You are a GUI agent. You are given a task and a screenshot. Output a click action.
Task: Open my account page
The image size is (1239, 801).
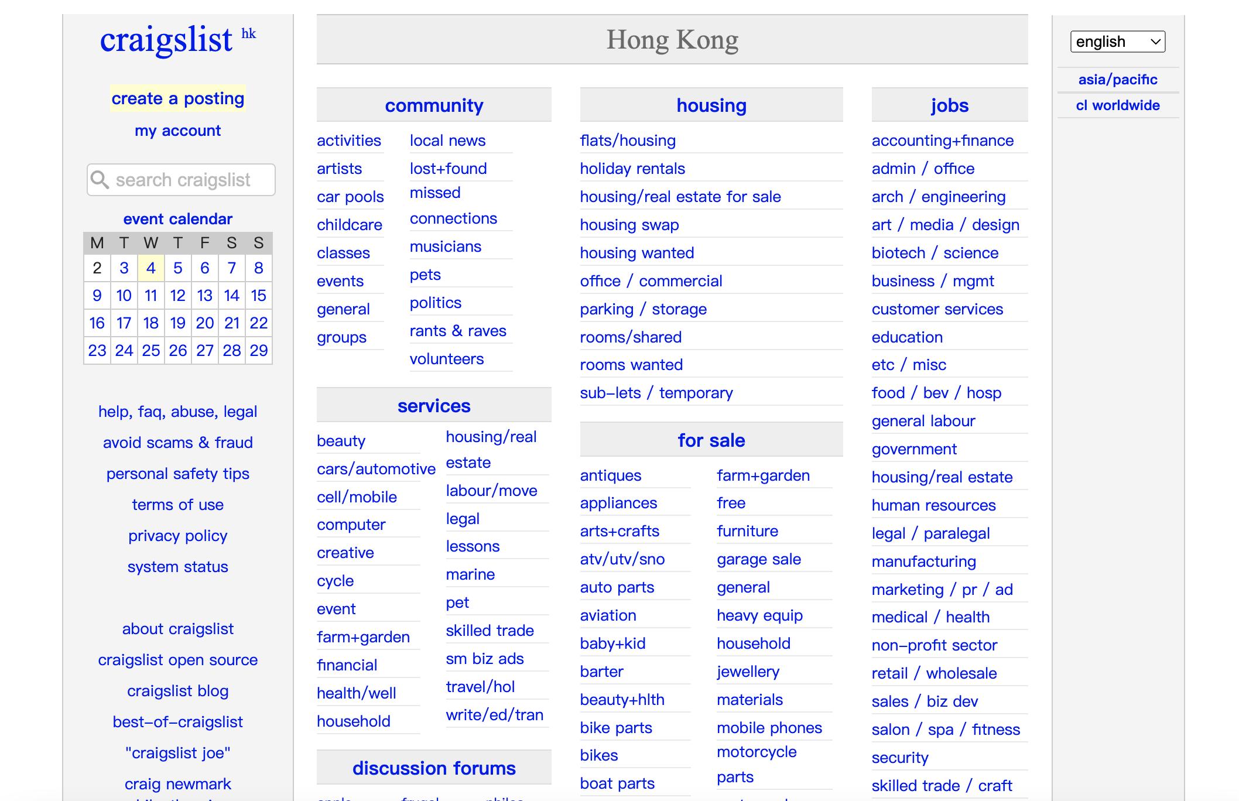pos(177,131)
